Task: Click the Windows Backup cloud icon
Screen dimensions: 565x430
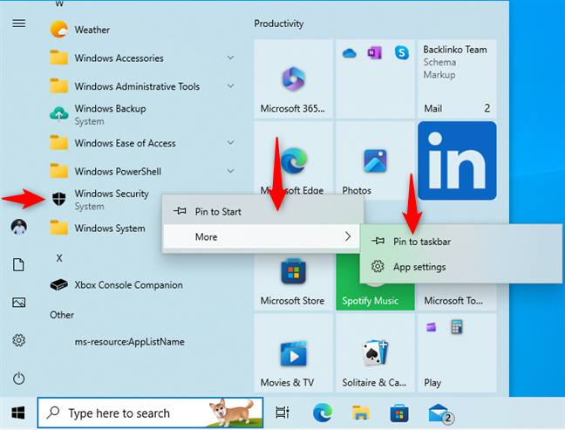Action: 59,114
